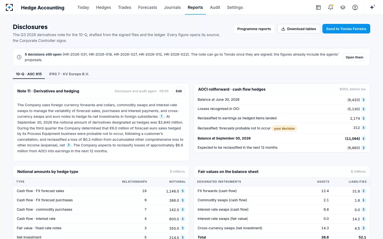Open the five pending decisions
This screenshot has height=239, width=383.
tap(354, 57)
